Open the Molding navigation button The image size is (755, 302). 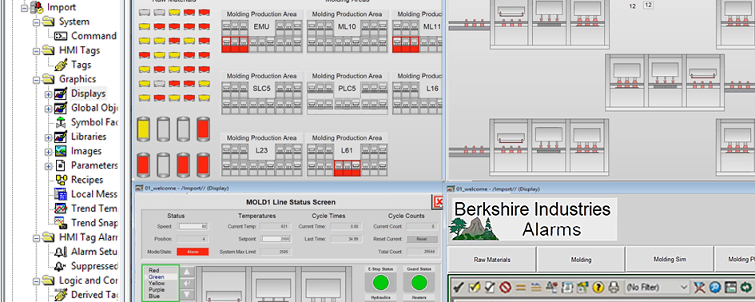(x=581, y=260)
